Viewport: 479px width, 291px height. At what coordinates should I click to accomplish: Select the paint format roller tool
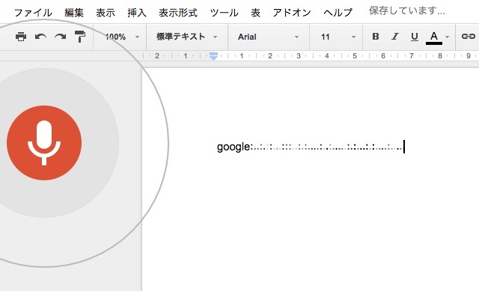pos(80,37)
